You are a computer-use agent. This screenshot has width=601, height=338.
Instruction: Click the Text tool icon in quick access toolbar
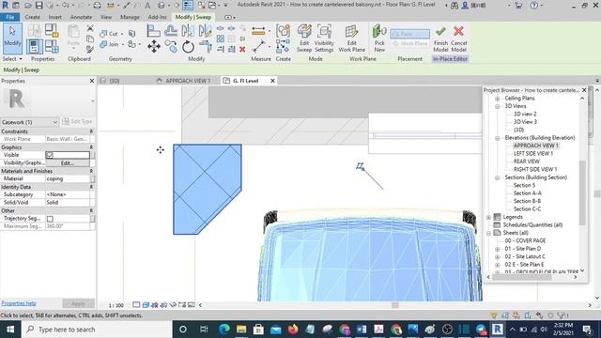pyautogui.click(x=147, y=6)
